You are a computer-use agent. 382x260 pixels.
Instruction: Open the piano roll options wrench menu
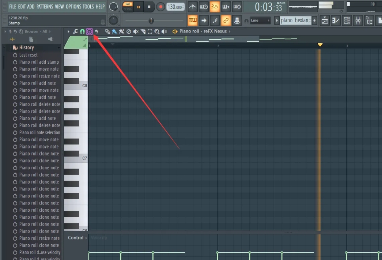point(75,31)
